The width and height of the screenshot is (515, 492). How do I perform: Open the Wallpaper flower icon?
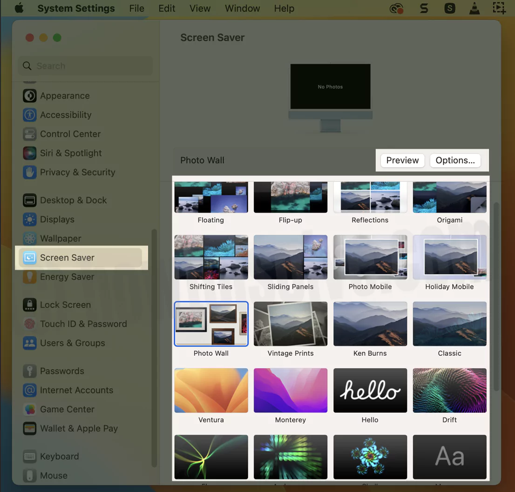pos(29,239)
